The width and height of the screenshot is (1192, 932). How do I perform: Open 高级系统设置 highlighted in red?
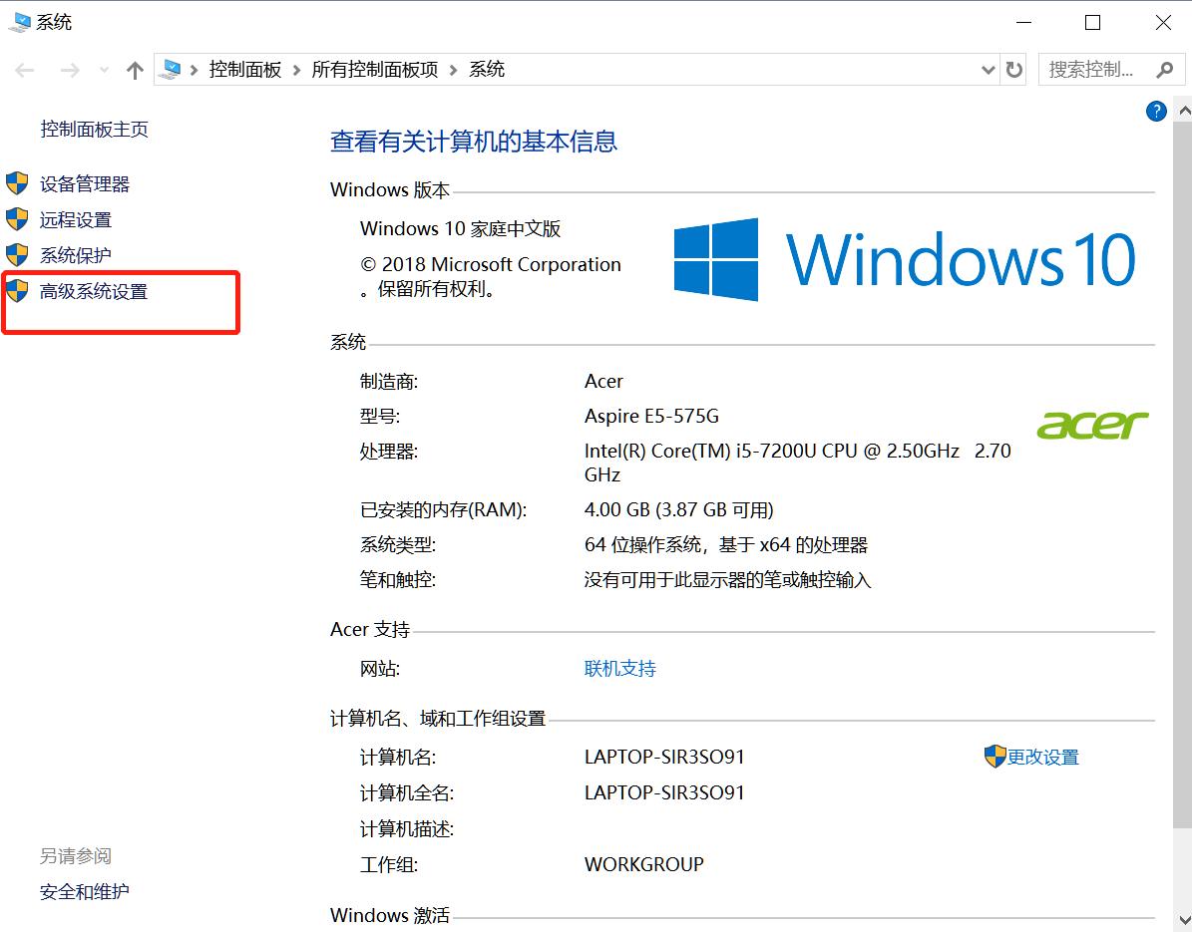point(93,290)
